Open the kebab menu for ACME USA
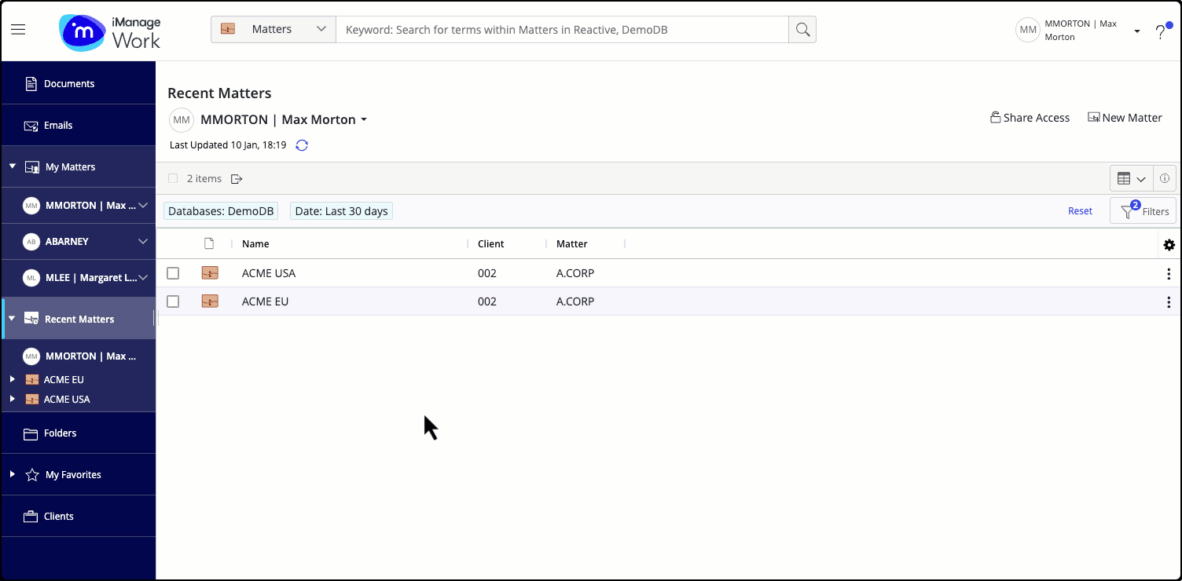1182x581 pixels. click(x=1169, y=274)
